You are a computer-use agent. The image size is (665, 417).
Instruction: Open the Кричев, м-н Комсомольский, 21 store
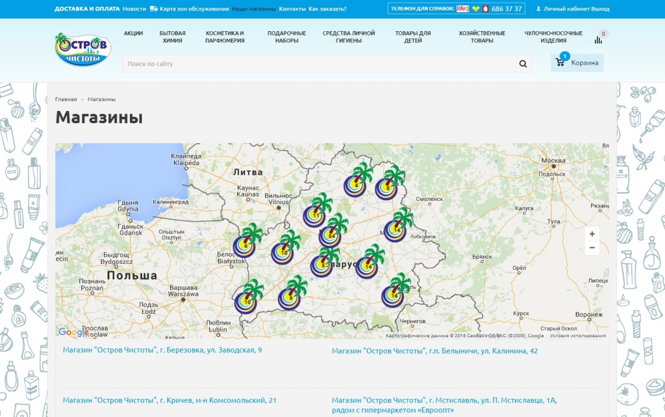pos(169,400)
